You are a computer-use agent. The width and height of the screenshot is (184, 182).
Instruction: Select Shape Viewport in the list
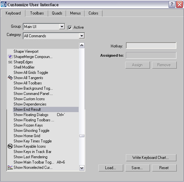tap(26, 51)
